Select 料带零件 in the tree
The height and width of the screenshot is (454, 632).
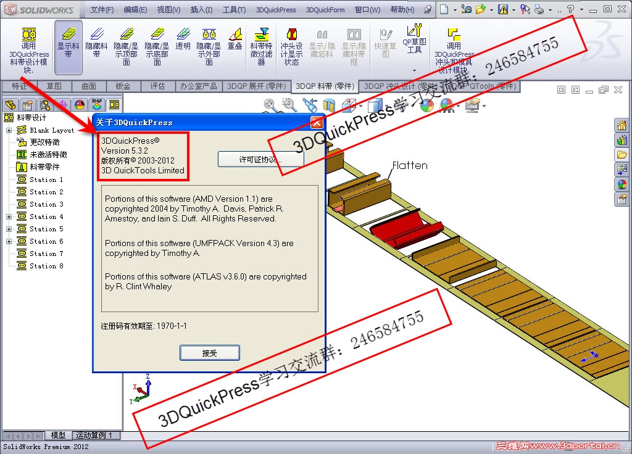[x=44, y=167]
